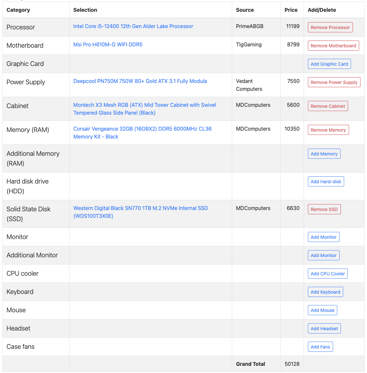Image resolution: width=367 pixels, height=373 pixels.
Task: Remove the Processor from the build
Action: (330, 27)
